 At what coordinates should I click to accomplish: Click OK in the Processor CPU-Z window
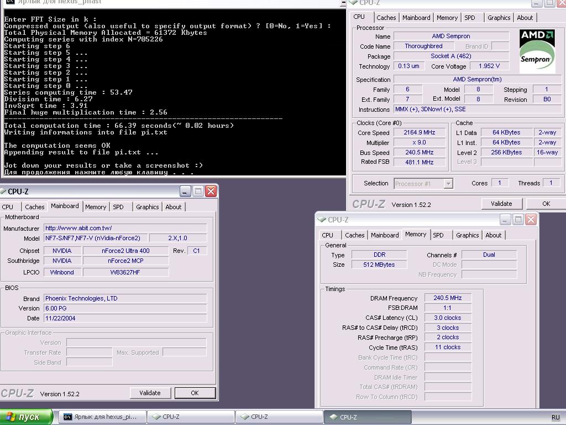click(546, 204)
